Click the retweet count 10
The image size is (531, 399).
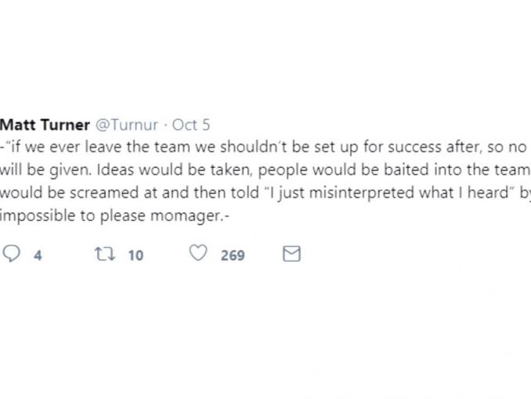135,255
